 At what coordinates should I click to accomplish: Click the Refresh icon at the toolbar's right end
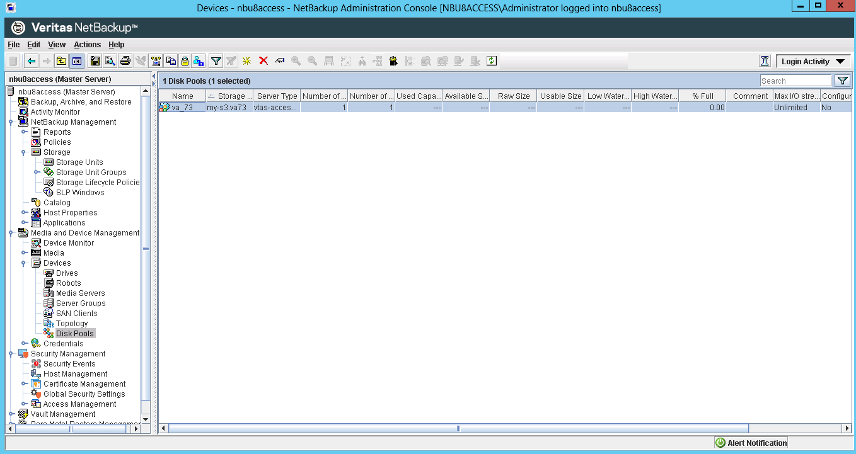491,60
